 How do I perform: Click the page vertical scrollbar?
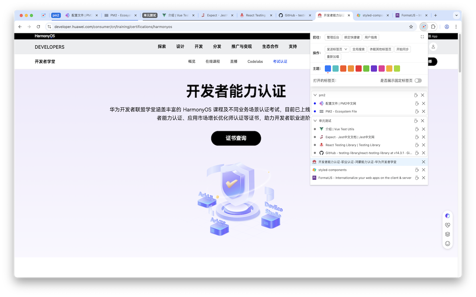460,53
